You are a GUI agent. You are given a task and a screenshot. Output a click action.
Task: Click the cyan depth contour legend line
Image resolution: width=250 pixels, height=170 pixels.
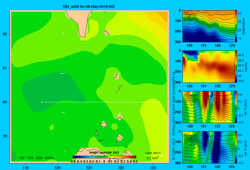coord(24,160)
